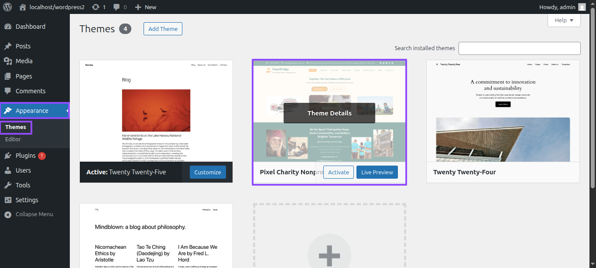Image resolution: width=596 pixels, height=268 pixels.
Task: Open the Pages menu item
Action: coord(35,76)
